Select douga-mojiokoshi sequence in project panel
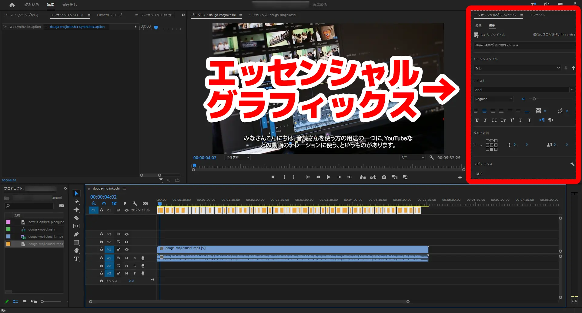This screenshot has height=313, width=582. click(42, 229)
